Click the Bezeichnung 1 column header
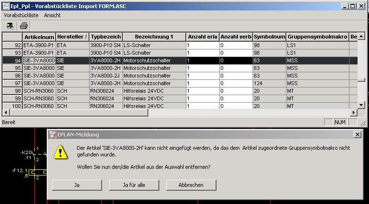This screenshot has width=369, height=204. click(x=154, y=37)
